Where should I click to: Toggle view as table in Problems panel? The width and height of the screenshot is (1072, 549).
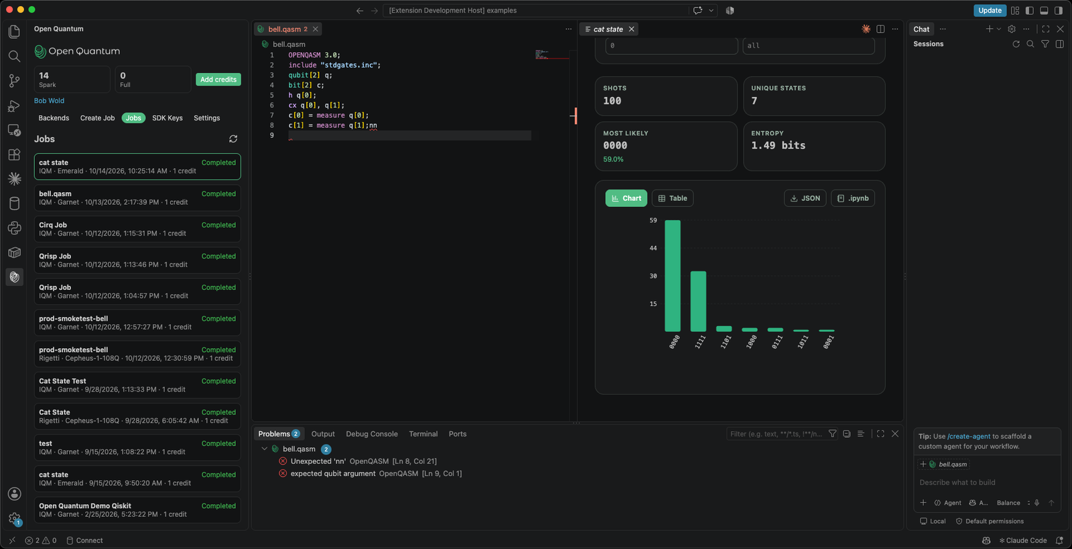click(x=861, y=434)
